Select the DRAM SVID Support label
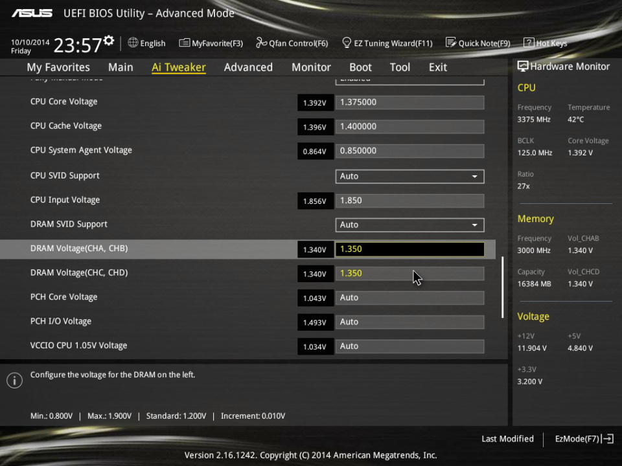The image size is (622, 466). point(69,225)
